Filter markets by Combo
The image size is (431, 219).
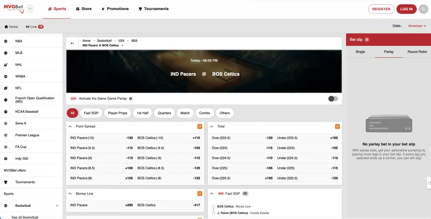[205, 113]
